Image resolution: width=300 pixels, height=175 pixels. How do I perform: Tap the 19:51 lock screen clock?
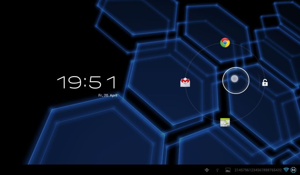pos(87,82)
